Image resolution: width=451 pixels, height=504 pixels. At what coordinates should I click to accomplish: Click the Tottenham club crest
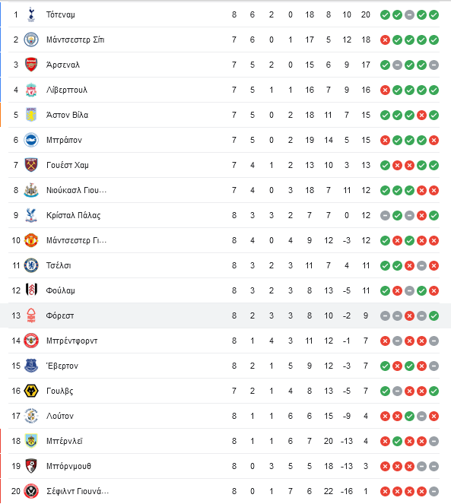point(31,14)
